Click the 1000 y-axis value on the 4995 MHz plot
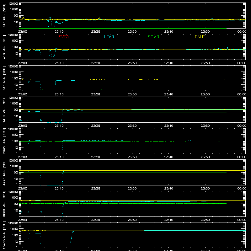Screen dimensions: 251x251 (x=14, y=166)
